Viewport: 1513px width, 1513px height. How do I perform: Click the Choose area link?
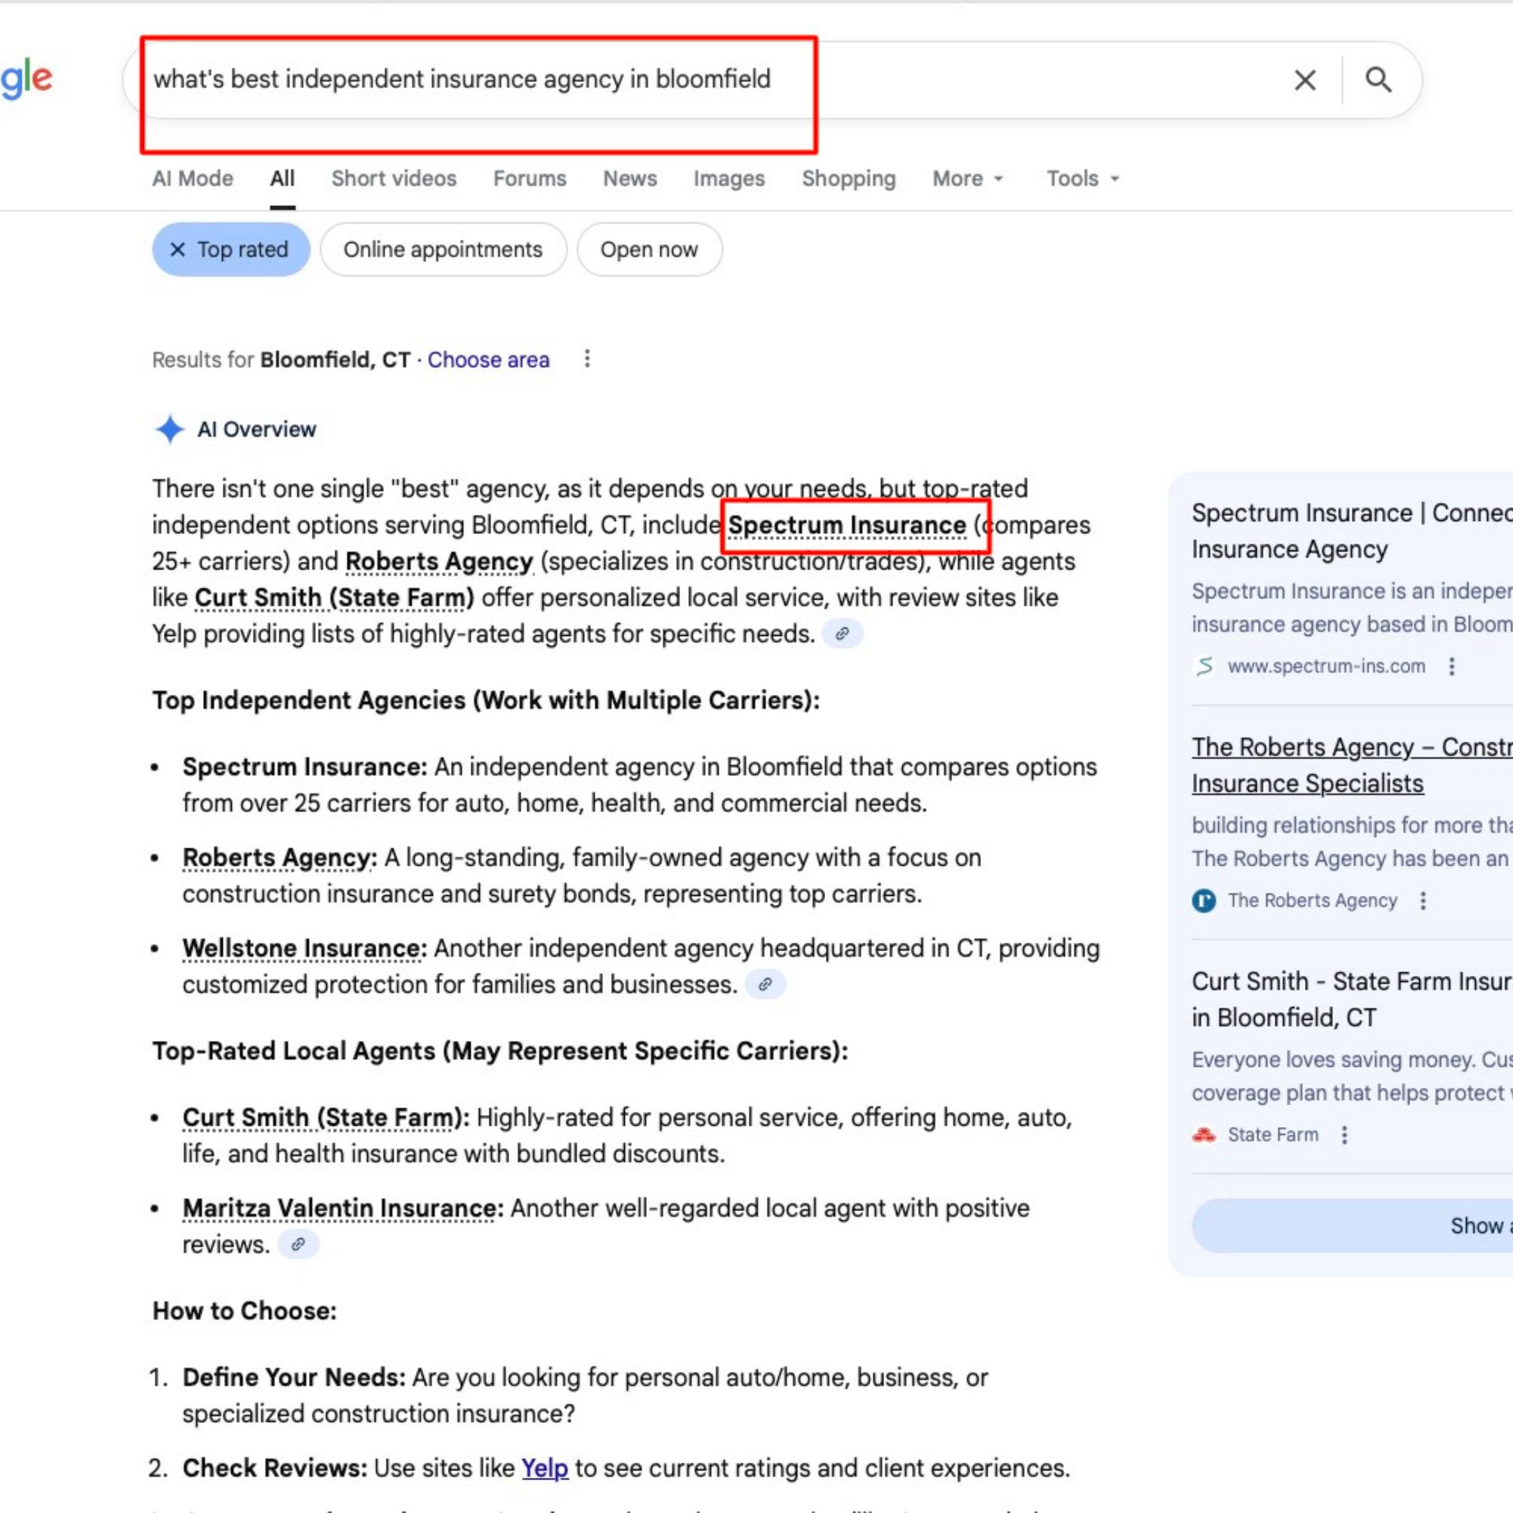pyautogui.click(x=488, y=359)
